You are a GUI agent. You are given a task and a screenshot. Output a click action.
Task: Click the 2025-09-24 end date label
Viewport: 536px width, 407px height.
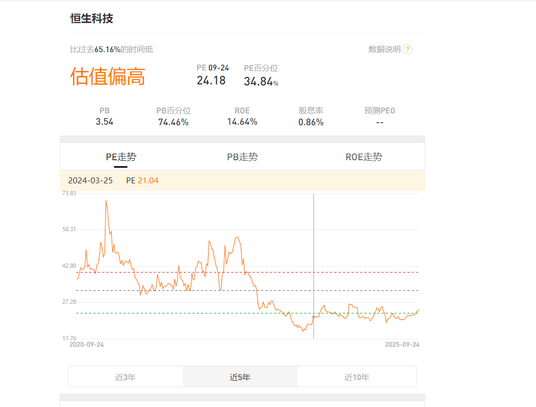[402, 345]
